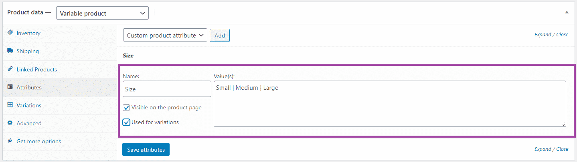Screen dimensions: 577x162
Task: Open the Variations tab label
Action: (x=29, y=105)
